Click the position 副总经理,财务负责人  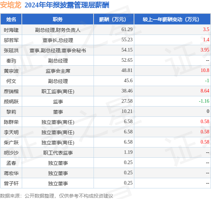tap(58, 30)
